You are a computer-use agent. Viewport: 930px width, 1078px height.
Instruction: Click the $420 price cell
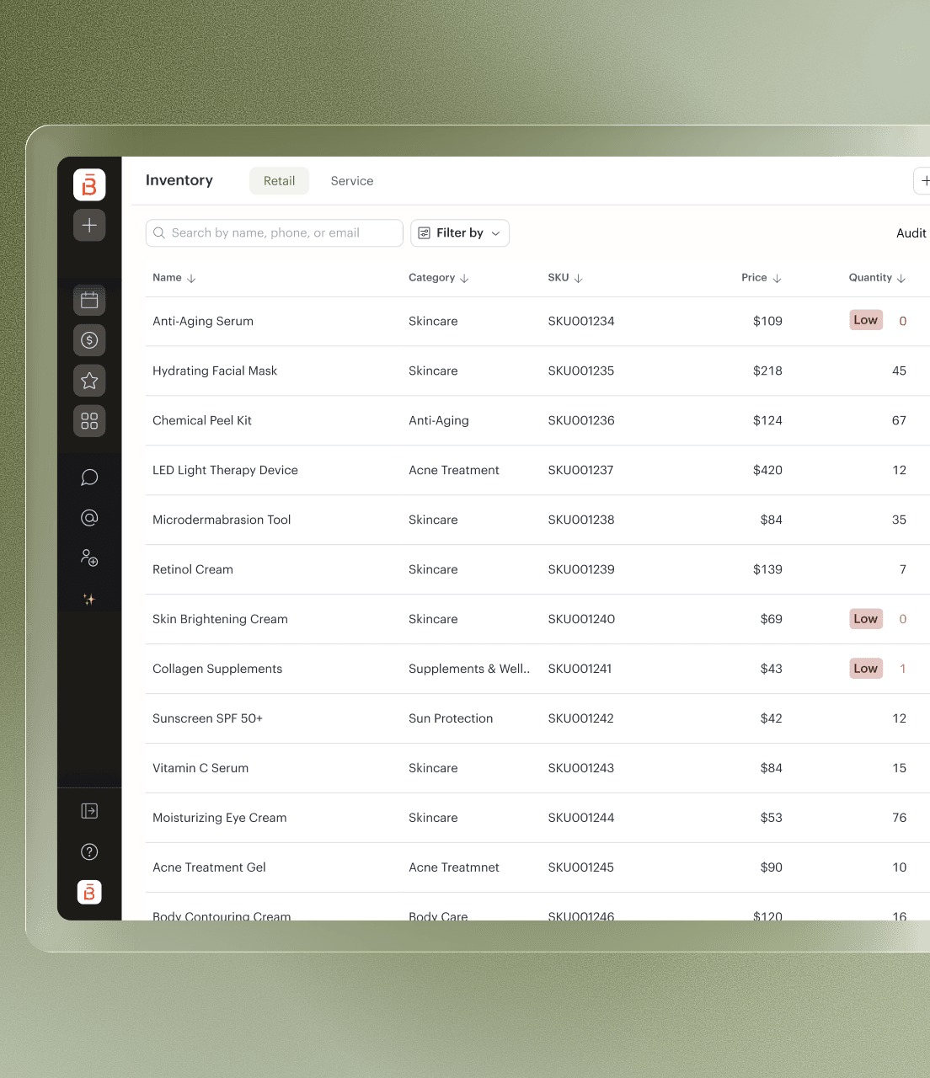click(x=767, y=470)
